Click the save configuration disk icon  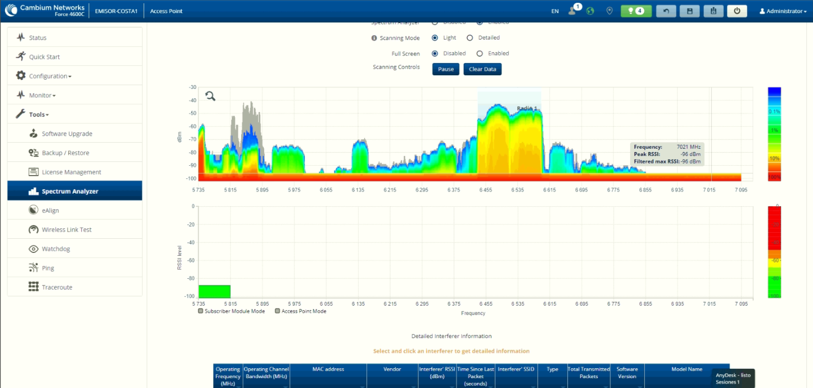coord(689,11)
